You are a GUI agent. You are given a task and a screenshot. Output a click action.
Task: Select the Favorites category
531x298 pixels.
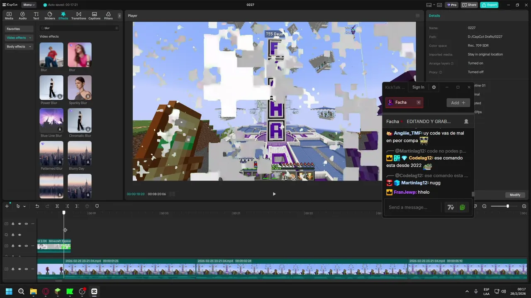point(19,29)
